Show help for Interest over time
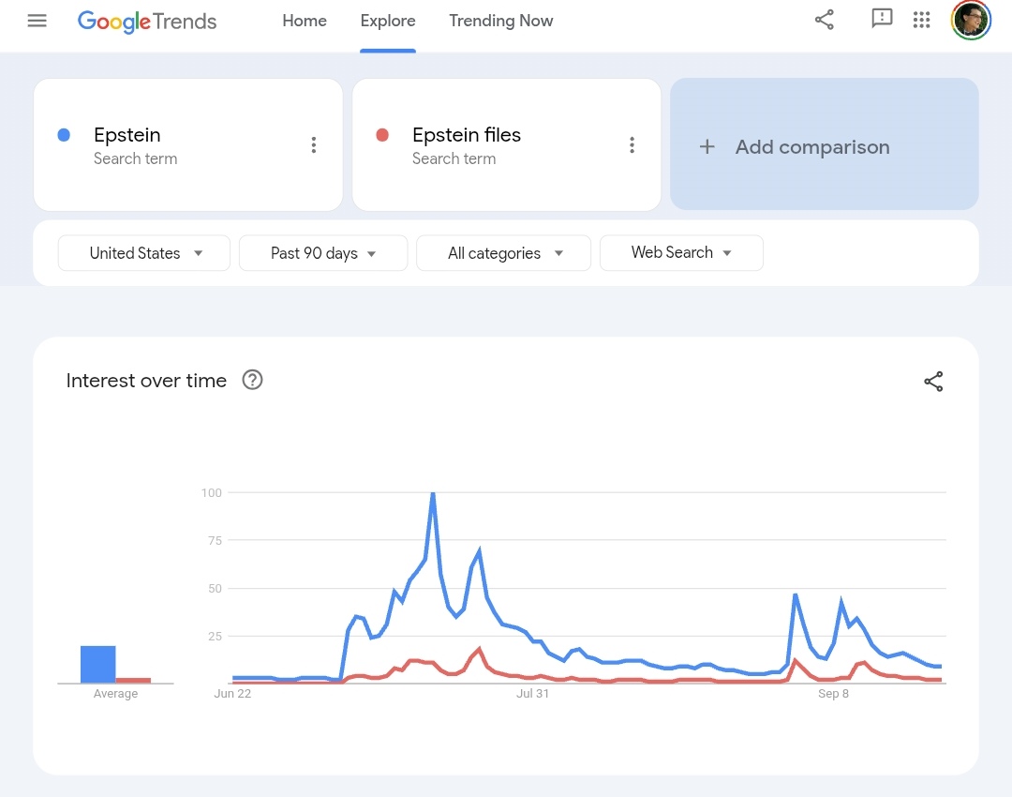This screenshot has width=1012, height=797. pyautogui.click(x=252, y=380)
